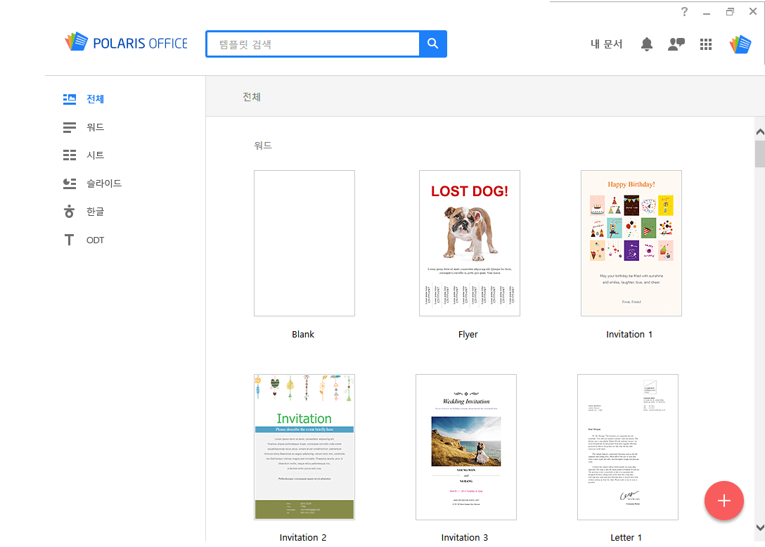Click the Invitation 3 label
The height and width of the screenshot is (547, 765).
[x=465, y=537]
